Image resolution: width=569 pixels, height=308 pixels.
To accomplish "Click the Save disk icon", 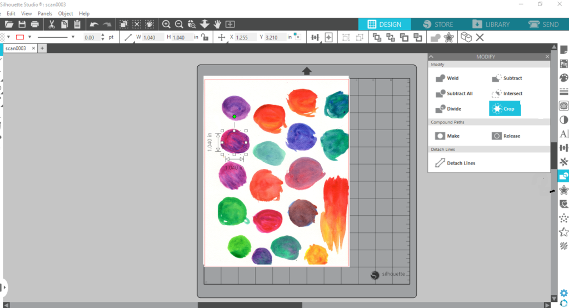I will (x=22, y=24).
